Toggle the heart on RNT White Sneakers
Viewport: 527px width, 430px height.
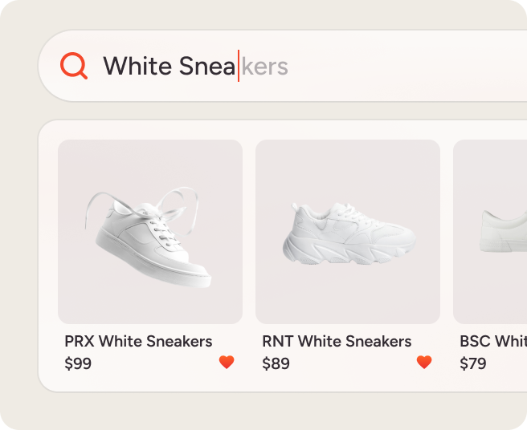[424, 363]
